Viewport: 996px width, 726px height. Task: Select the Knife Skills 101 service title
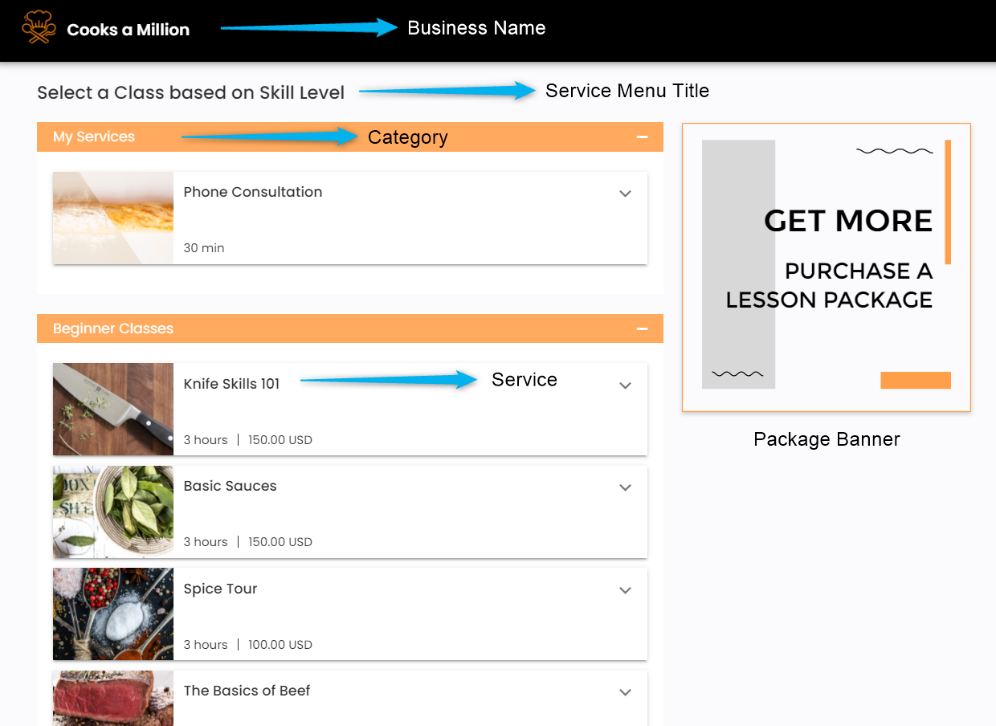pyautogui.click(x=231, y=384)
